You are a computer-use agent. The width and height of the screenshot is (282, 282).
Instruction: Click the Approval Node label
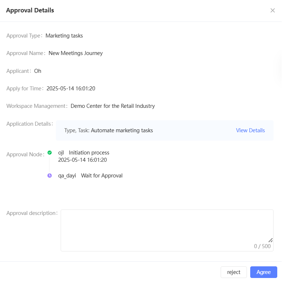click(24, 154)
